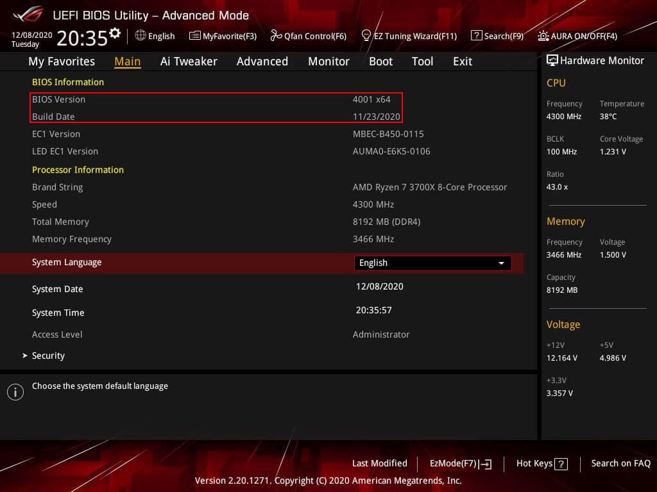Click the Processor Information heading
657x492 pixels.
pyautogui.click(x=78, y=170)
